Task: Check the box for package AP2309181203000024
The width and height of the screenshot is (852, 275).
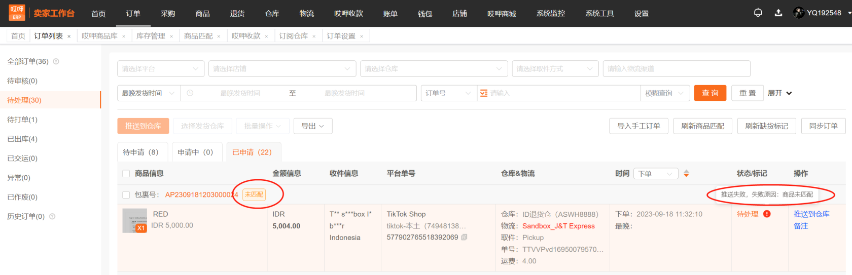Action: pos(126,195)
